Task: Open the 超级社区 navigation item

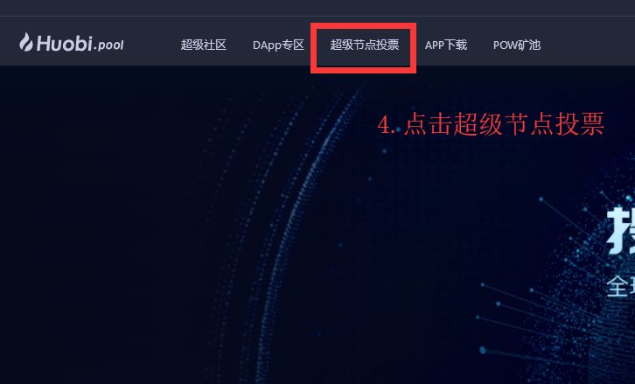Action: pos(203,45)
